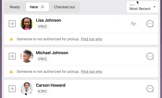Open Carson Howard's profile photo
Viewport: 162px width, 98px height.
[x=27, y=89]
